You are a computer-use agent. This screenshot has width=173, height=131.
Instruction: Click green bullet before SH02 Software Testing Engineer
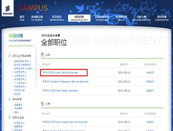(x=43, y=72)
